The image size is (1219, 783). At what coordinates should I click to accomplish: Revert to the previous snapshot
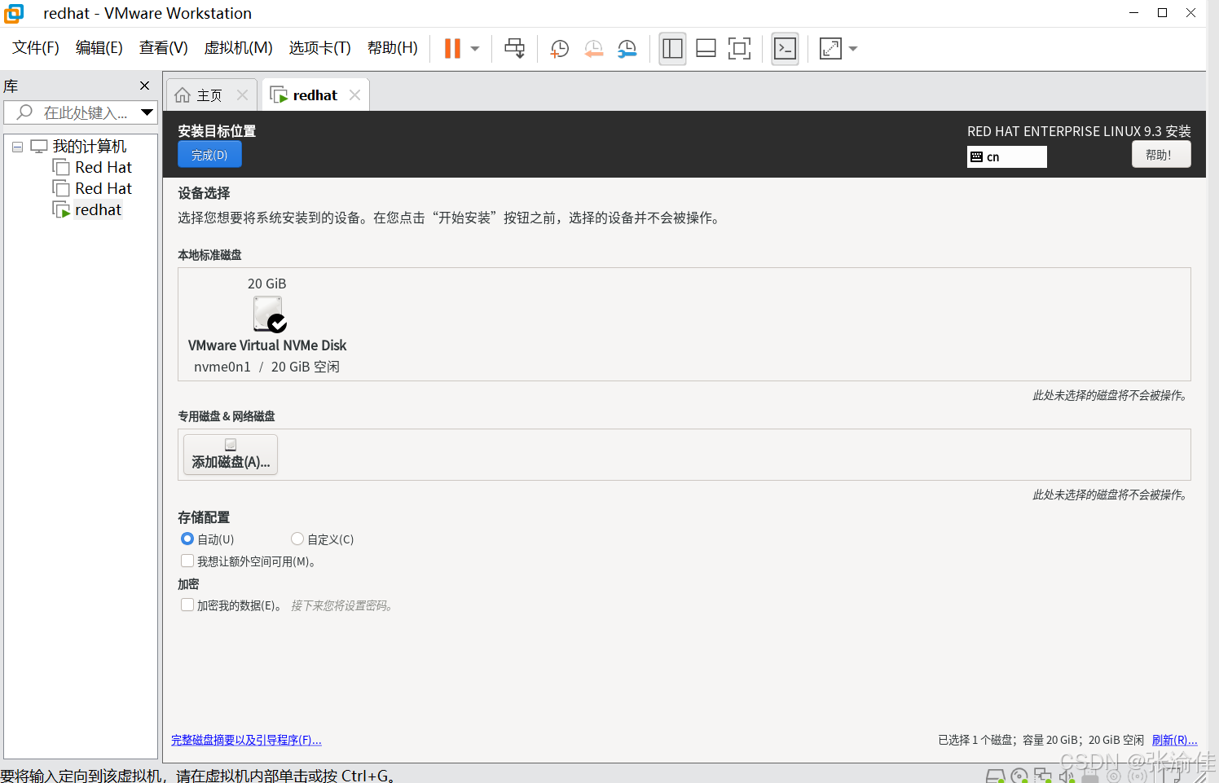click(x=593, y=49)
